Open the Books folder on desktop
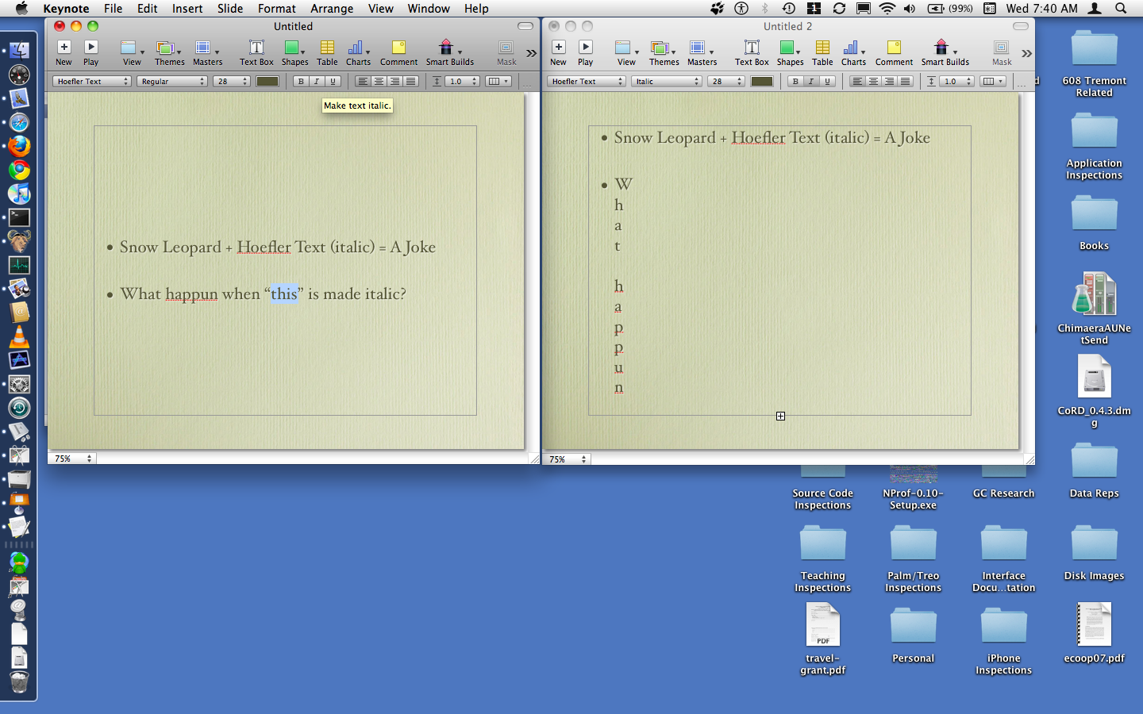This screenshot has width=1143, height=714. [1094, 221]
